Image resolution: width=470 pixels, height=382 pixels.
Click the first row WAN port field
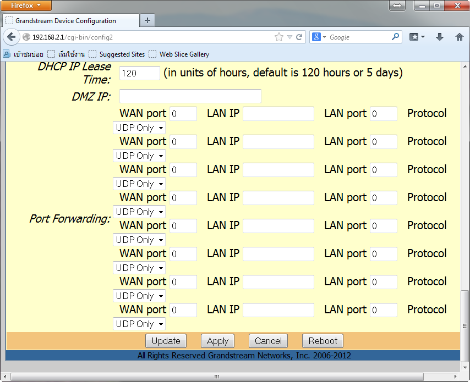pyautogui.click(x=183, y=114)
